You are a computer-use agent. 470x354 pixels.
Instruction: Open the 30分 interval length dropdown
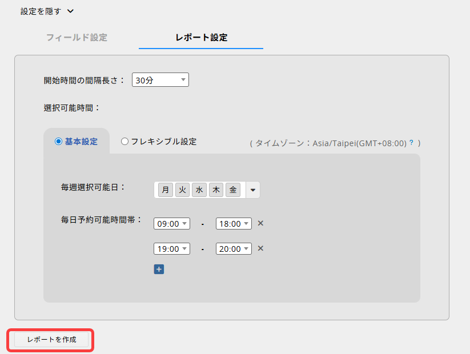pyautogui.click(x=160, y=80)
